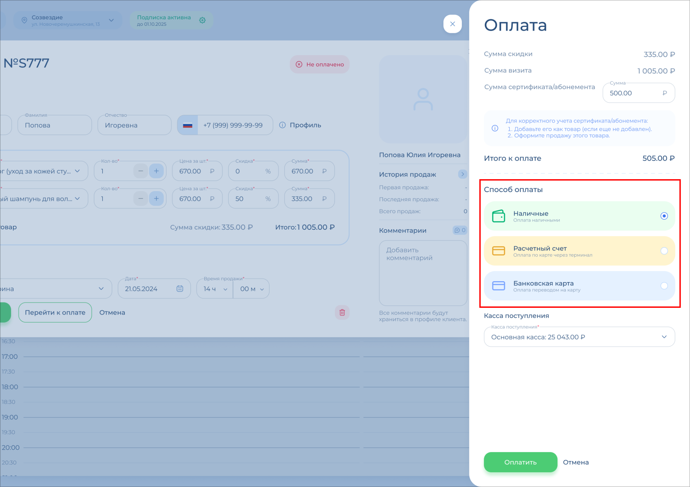Expand the История продаж section arrow

pos(462,174)
